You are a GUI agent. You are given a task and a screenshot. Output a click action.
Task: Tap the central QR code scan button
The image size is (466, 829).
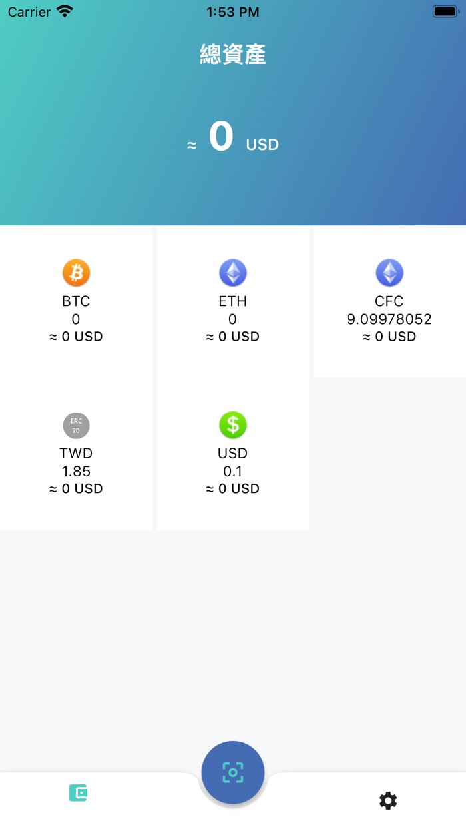[233, 772]
